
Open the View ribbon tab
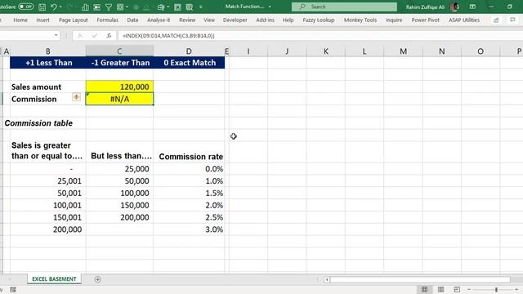click(209, 20)
